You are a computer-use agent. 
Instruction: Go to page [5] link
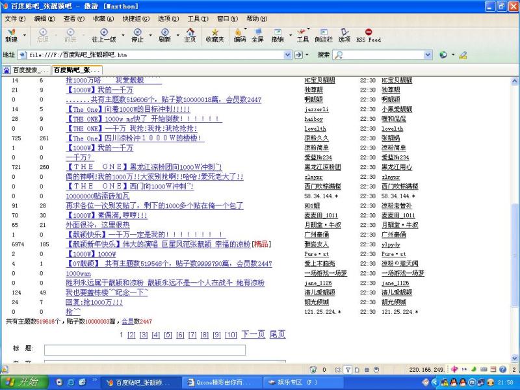point(168,335)
